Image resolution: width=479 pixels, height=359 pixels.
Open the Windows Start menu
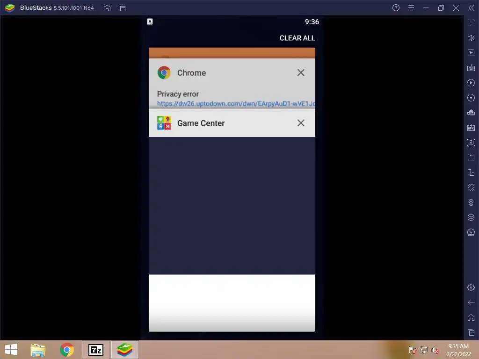11,350
